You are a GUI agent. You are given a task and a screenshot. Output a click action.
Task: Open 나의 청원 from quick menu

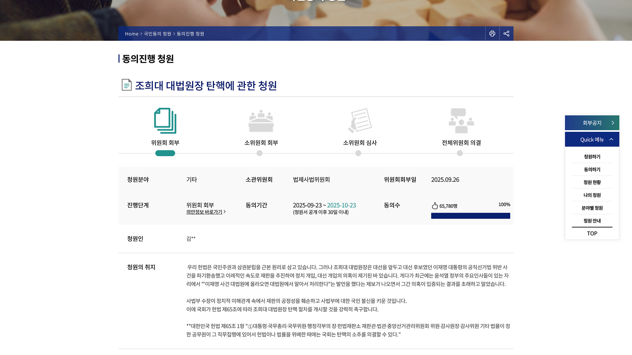tap(592, 195)
